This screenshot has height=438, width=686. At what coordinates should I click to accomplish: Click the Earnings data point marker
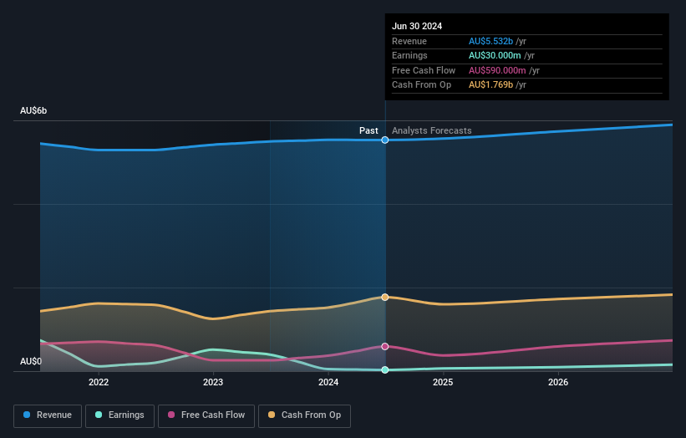[x=385, y=369]
